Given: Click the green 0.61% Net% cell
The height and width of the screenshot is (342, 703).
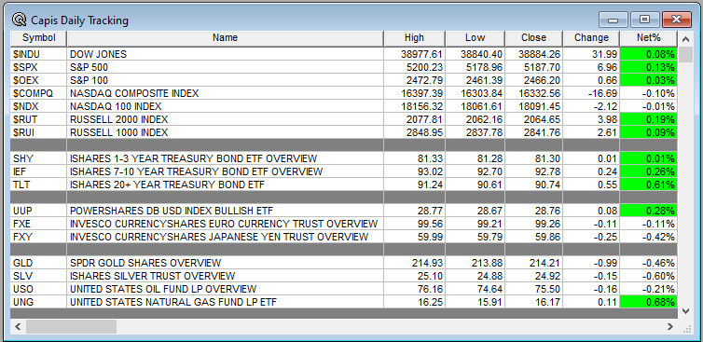Looking at the screenshot, I should pos(649,185).
